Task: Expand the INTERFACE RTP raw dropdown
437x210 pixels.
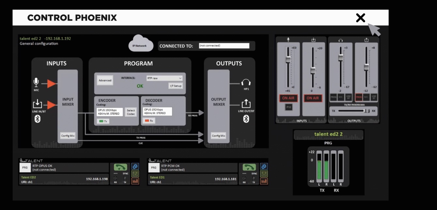Action: [x=164, y=78]
